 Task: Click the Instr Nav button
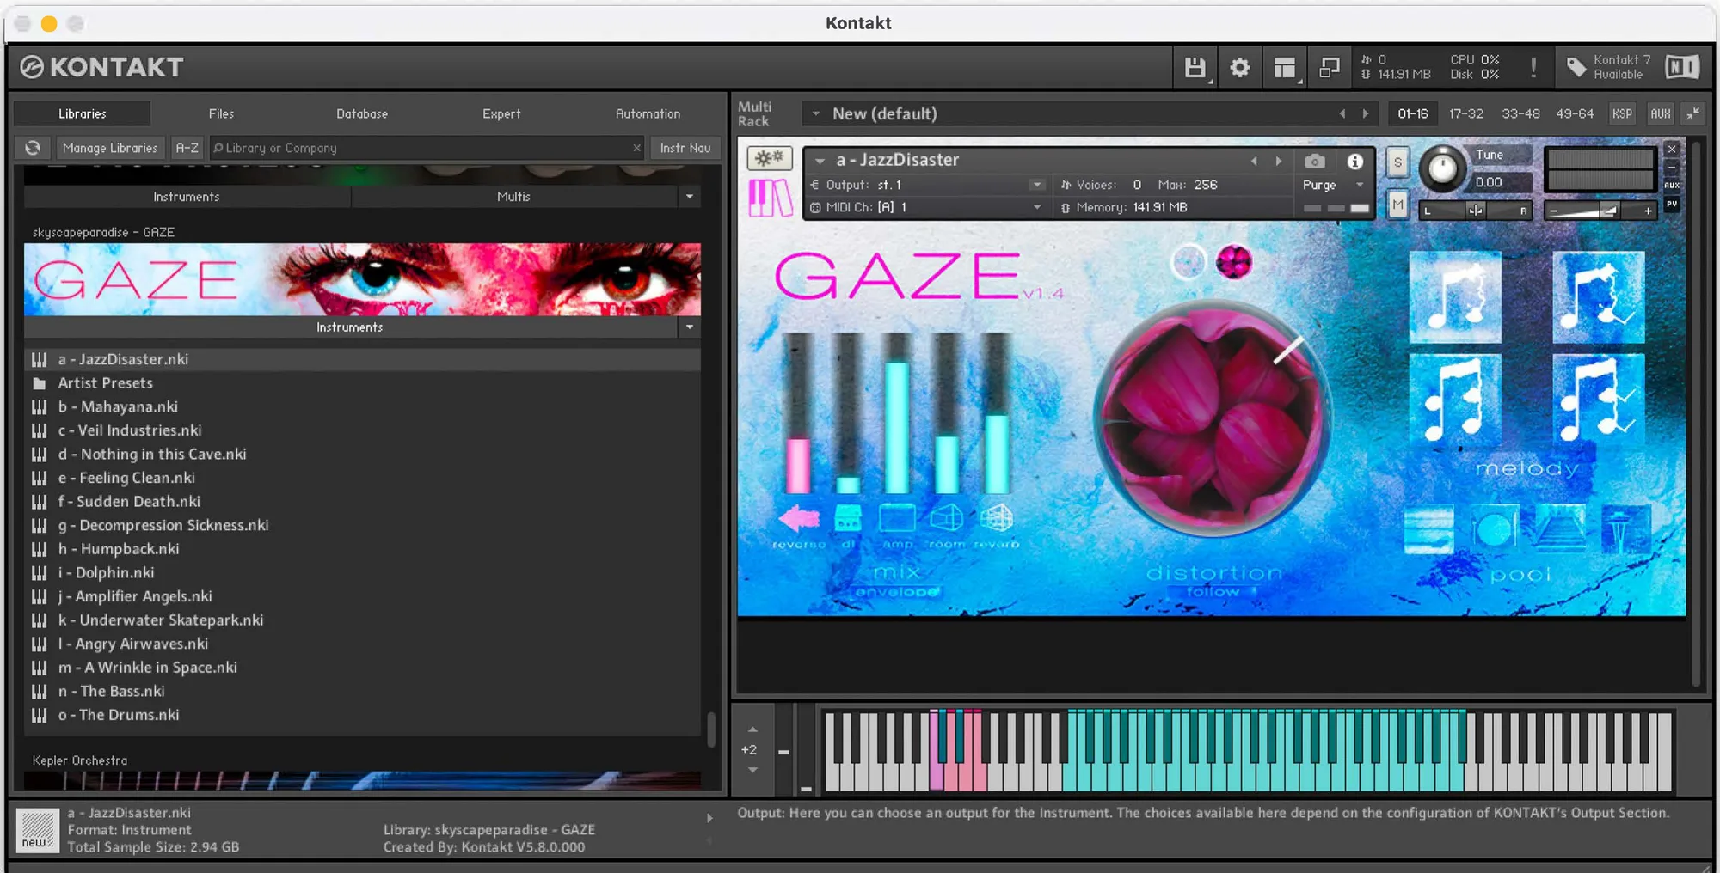tap(685, 148)
